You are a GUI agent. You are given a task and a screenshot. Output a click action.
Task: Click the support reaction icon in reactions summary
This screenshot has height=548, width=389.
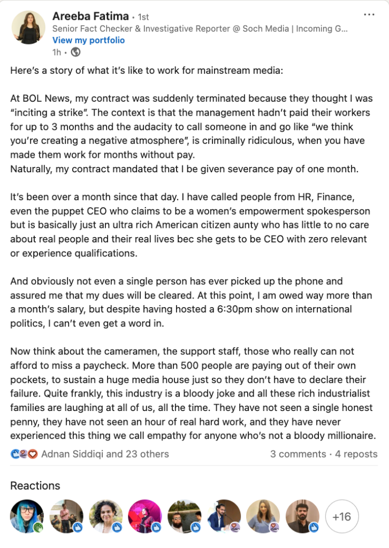pos(24,454)
